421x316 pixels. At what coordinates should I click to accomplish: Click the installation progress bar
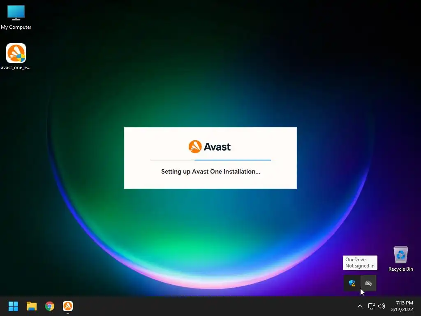pos(210,160)
